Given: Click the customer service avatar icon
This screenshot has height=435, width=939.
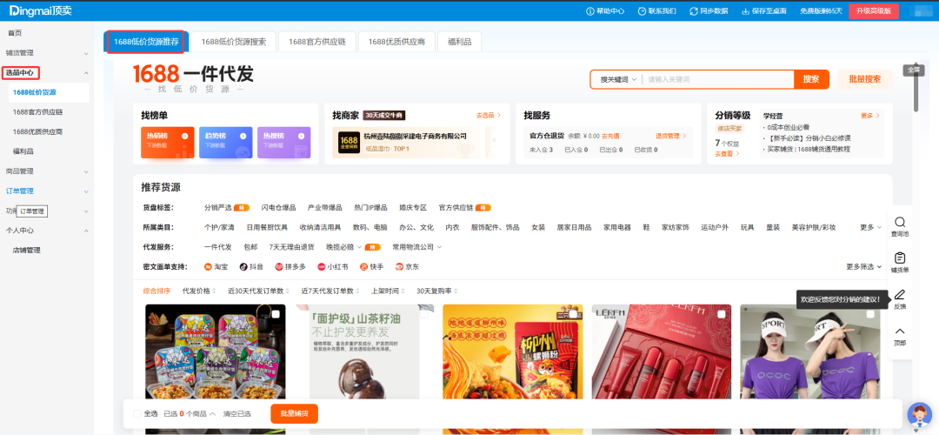Looking at the screenshot, I should point(919,415).
